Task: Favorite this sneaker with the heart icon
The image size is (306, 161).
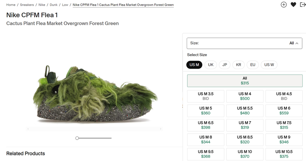Action: click(293, 5)
